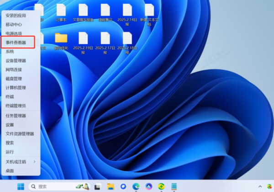This screenshot has width=274, height=192.
Task: Click the Windows Start button
Action: point(21,187)
